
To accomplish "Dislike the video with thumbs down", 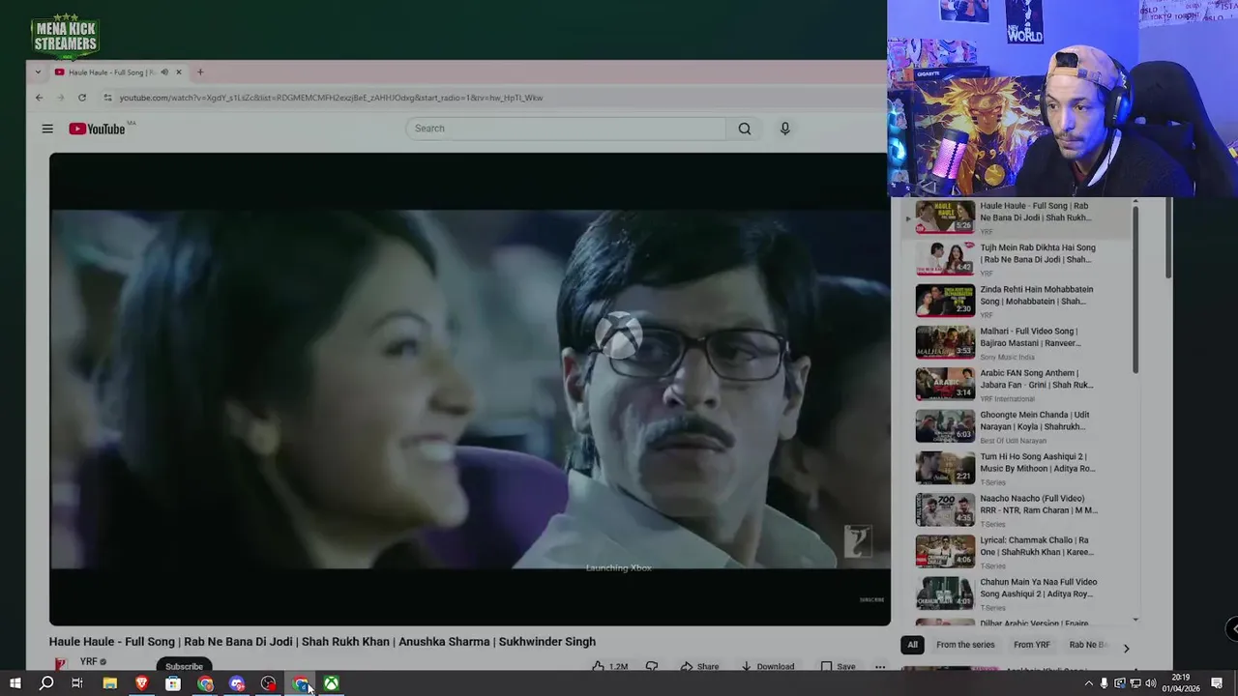I will point(652,666).
